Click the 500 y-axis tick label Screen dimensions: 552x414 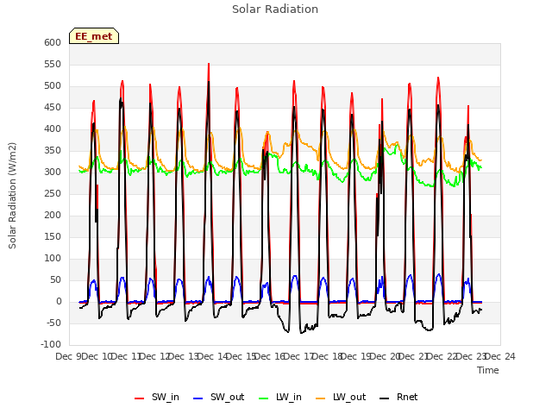(53, 86)
